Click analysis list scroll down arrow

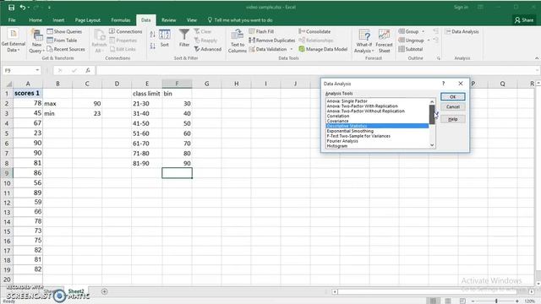coord(432,145)
